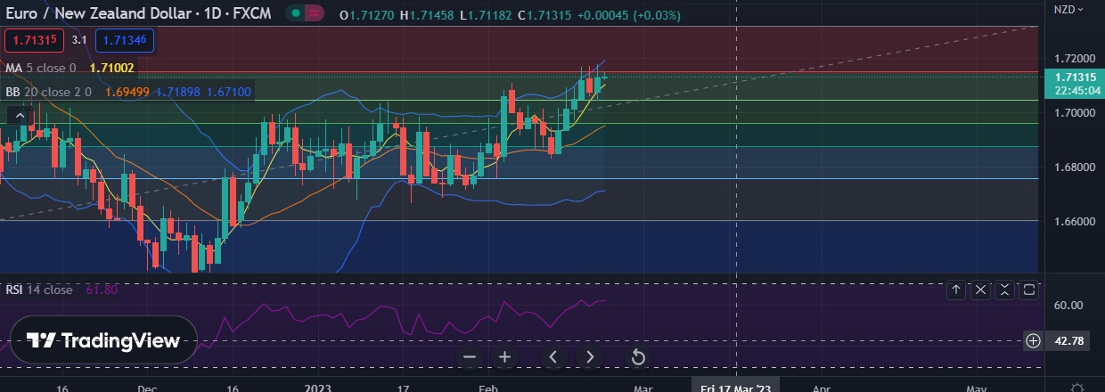Zoom out the chart with minus button
The image size is (1105, 392).
click(470, 357)
